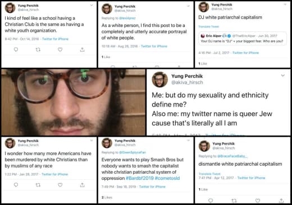Screen dimensions: 292x205
Task: Reply to the Christian Club tweet
Action: click(16, 49)
